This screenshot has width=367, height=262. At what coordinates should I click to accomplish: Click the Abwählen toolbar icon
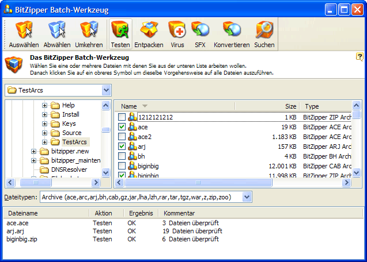point(57,34)
